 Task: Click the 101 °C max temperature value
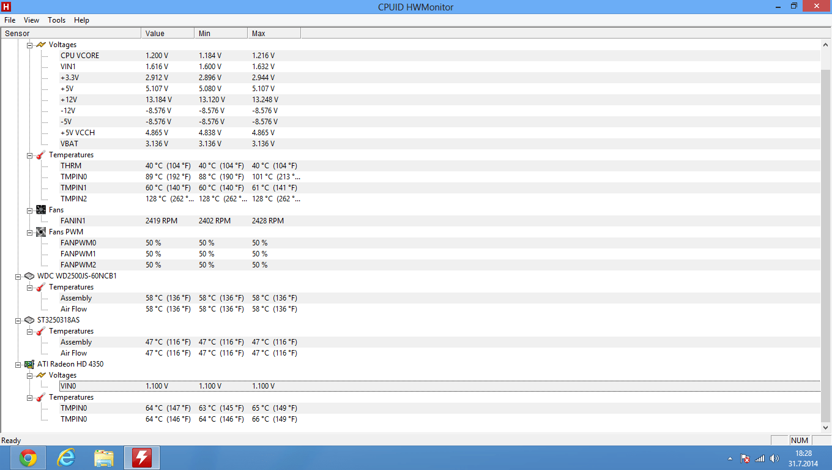point(276,177)
